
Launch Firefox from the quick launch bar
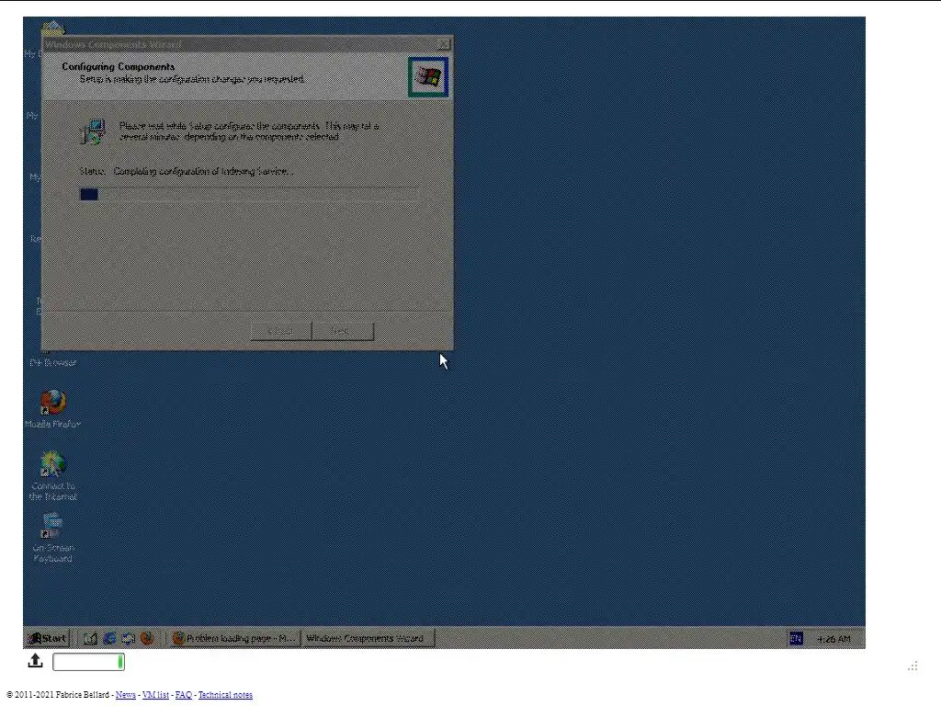(147, 638)
